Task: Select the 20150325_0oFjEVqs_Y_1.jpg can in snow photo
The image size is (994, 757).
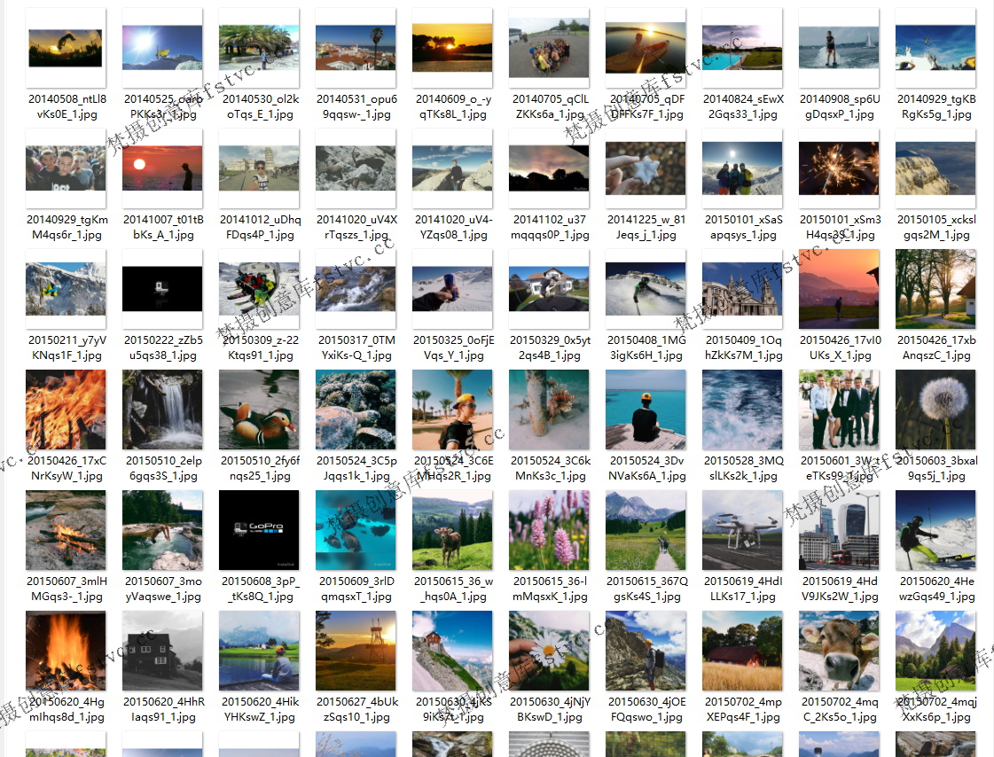Action: coord(452,289)
